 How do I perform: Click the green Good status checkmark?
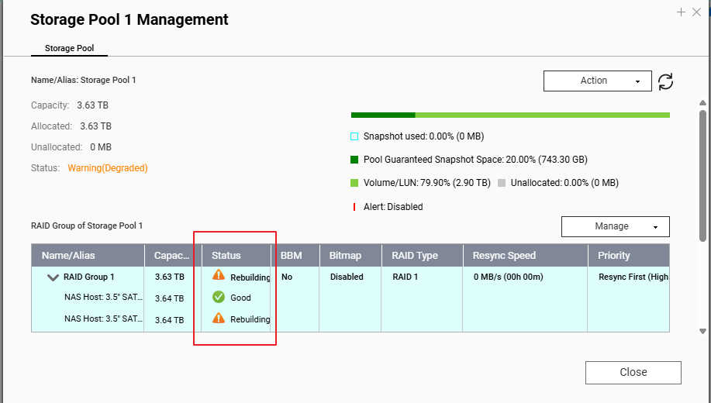tap(219, 297)
